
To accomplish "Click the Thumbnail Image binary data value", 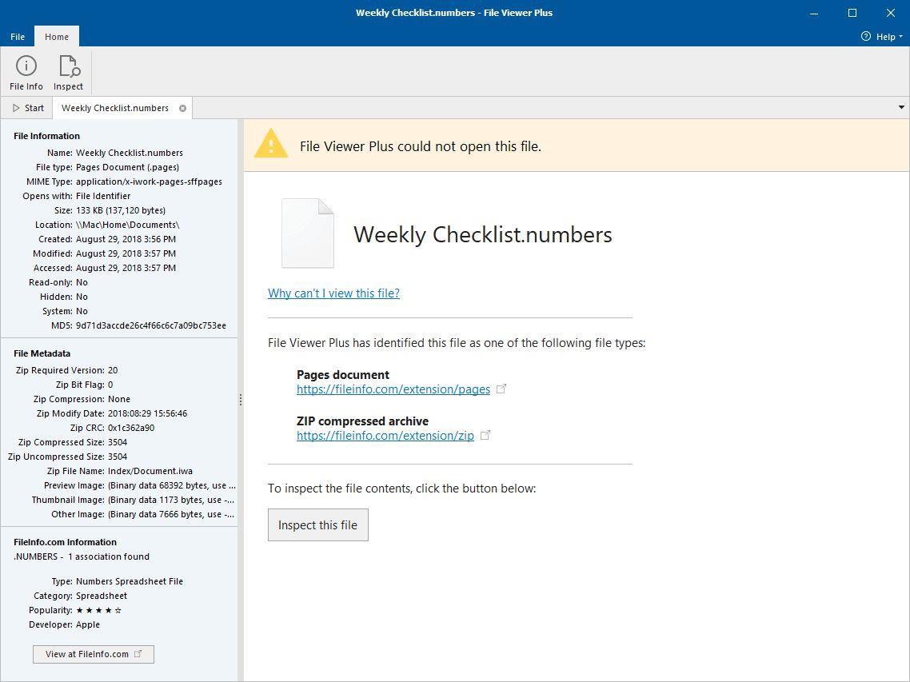I will pyautogui.click(x=171, y=500).
